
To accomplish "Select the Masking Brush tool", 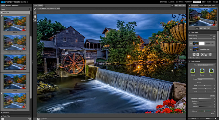I will pyautogui.click(x=35, y=9).
